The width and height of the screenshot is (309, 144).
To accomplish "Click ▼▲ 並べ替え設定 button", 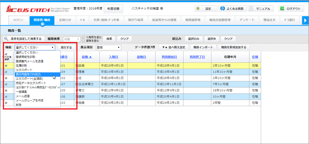I will click(x=174, y=47).
